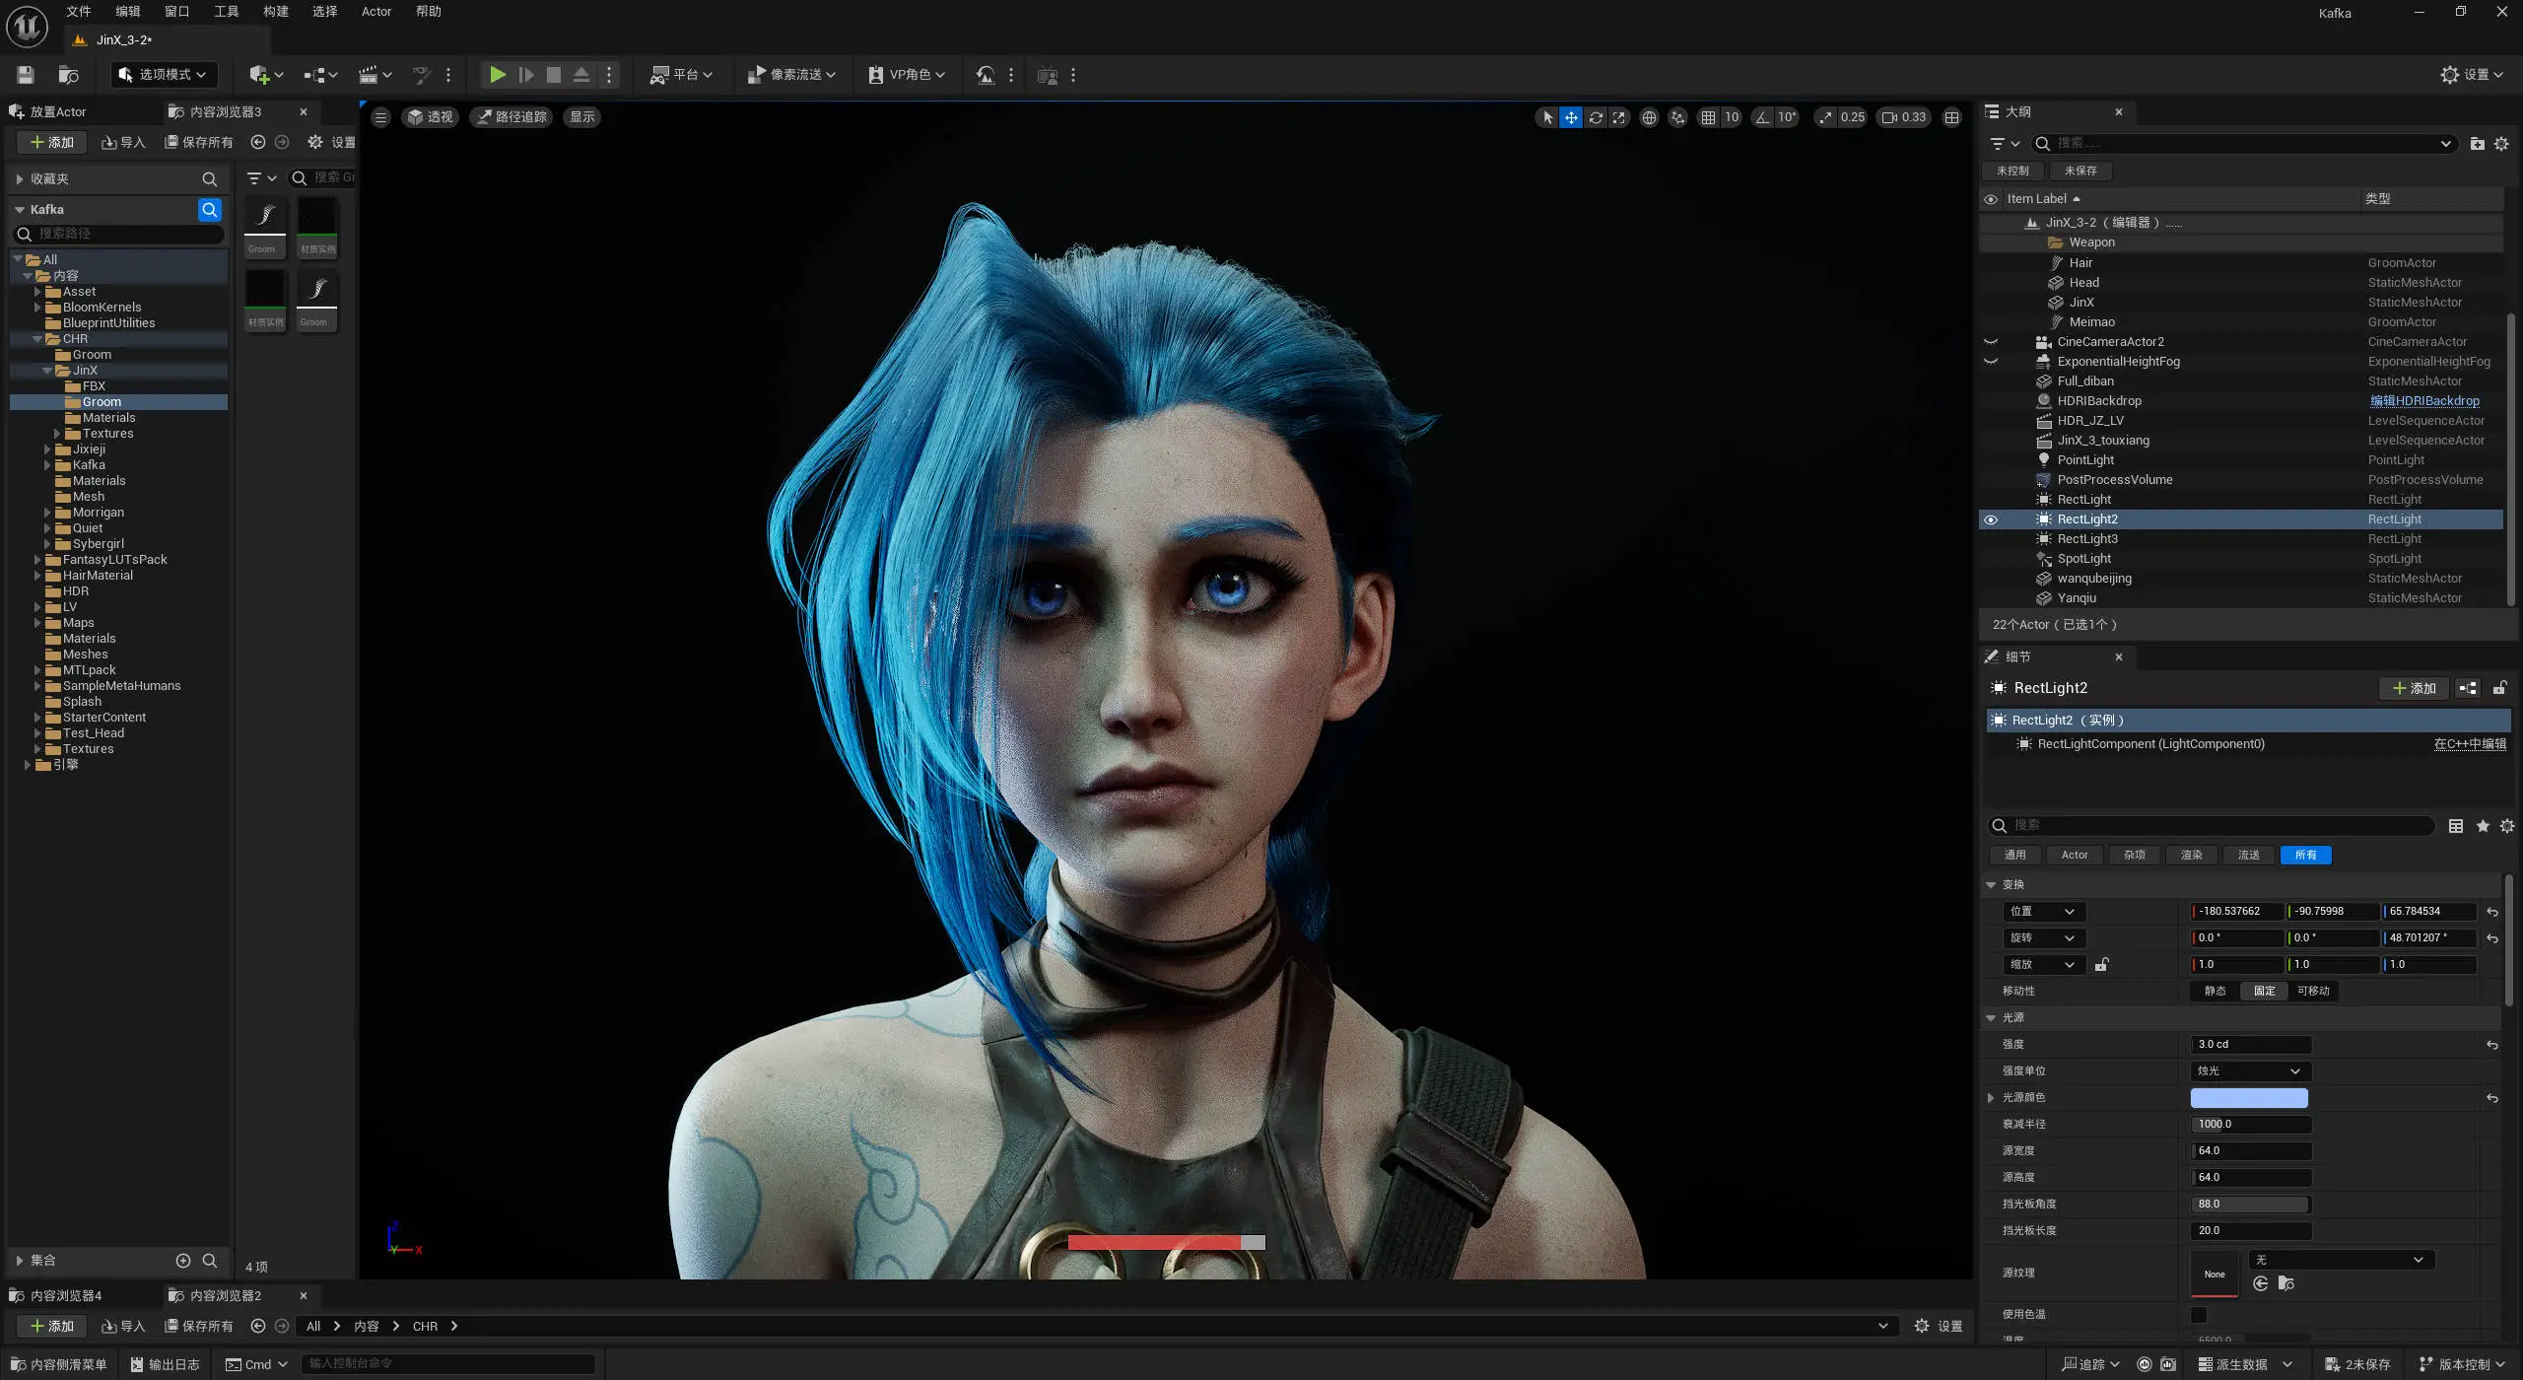Open the 编辑 menu
The image size is (2523, 1380).
click(x=128, y=12)
